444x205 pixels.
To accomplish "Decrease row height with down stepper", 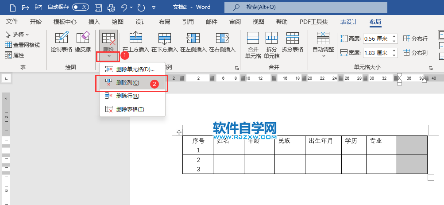I will pos(394,41).
